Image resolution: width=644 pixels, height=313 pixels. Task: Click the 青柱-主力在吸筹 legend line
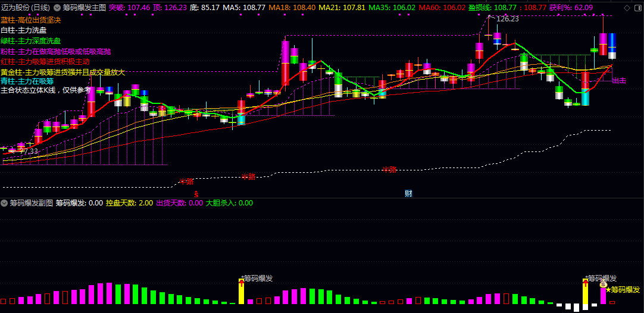click(27, 81)
